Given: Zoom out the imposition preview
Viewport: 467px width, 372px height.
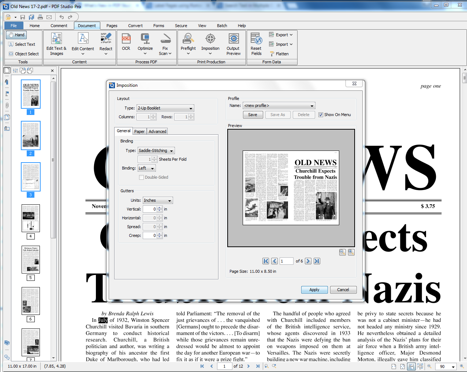Looking at the screenshot, I should click(x=343, y=252).
